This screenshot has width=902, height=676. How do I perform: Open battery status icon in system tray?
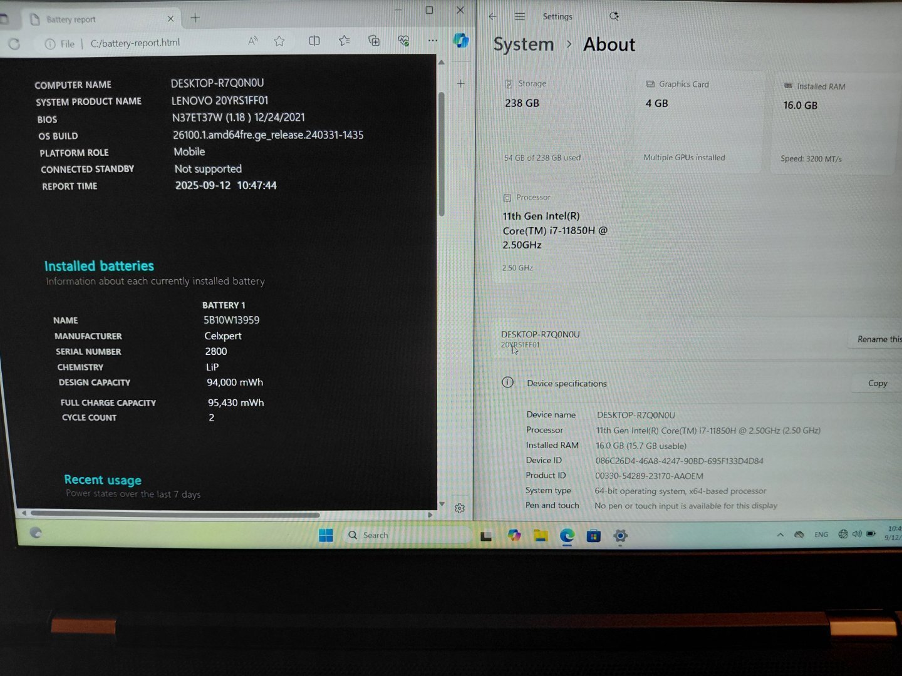point(871,534)
